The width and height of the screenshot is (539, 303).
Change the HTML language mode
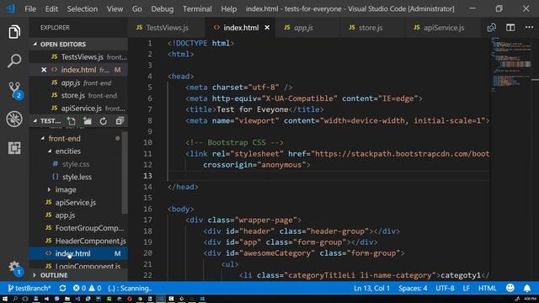[487, 288]
